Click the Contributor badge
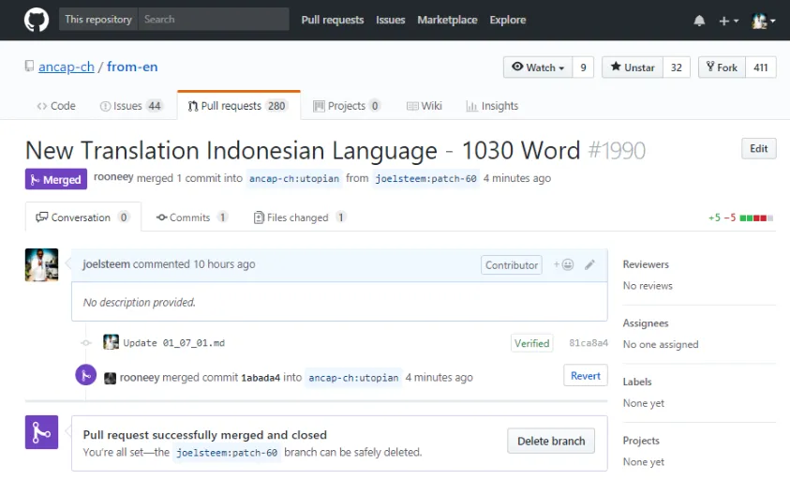The height and width of the screenshot is (480, 790). 512,264
